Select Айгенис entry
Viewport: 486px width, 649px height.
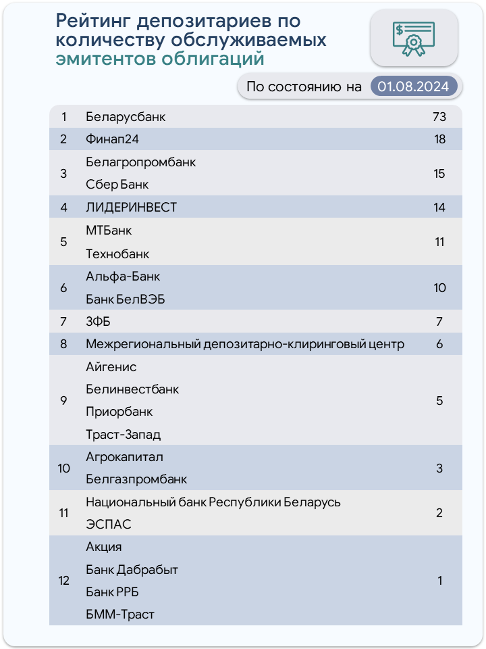(x=111, y=367)
